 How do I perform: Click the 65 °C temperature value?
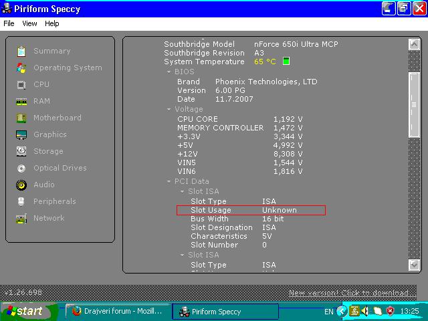pos(265,62)
